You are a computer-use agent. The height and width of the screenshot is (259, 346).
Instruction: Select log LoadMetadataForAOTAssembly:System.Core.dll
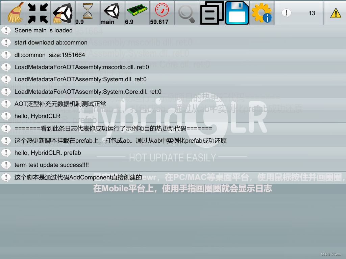(173, 92)
